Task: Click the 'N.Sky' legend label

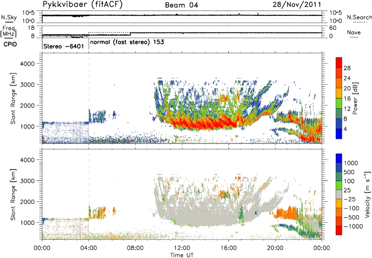Action: (x=9, y=17)
